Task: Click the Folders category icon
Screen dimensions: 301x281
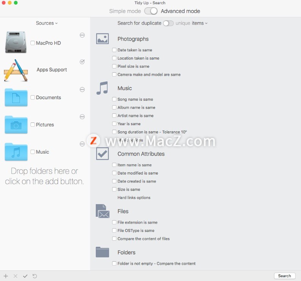Action: pos(102,252)
